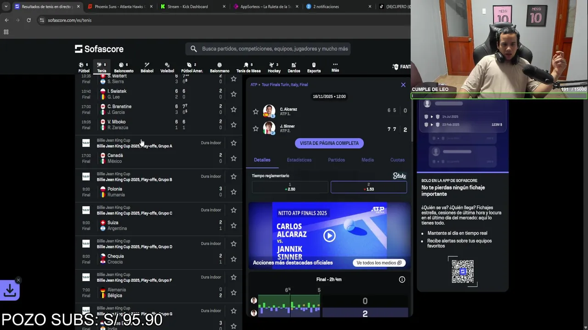Favorite the Canadá vs México match
The height and width of the screenshot is (330, 588).
233,158
